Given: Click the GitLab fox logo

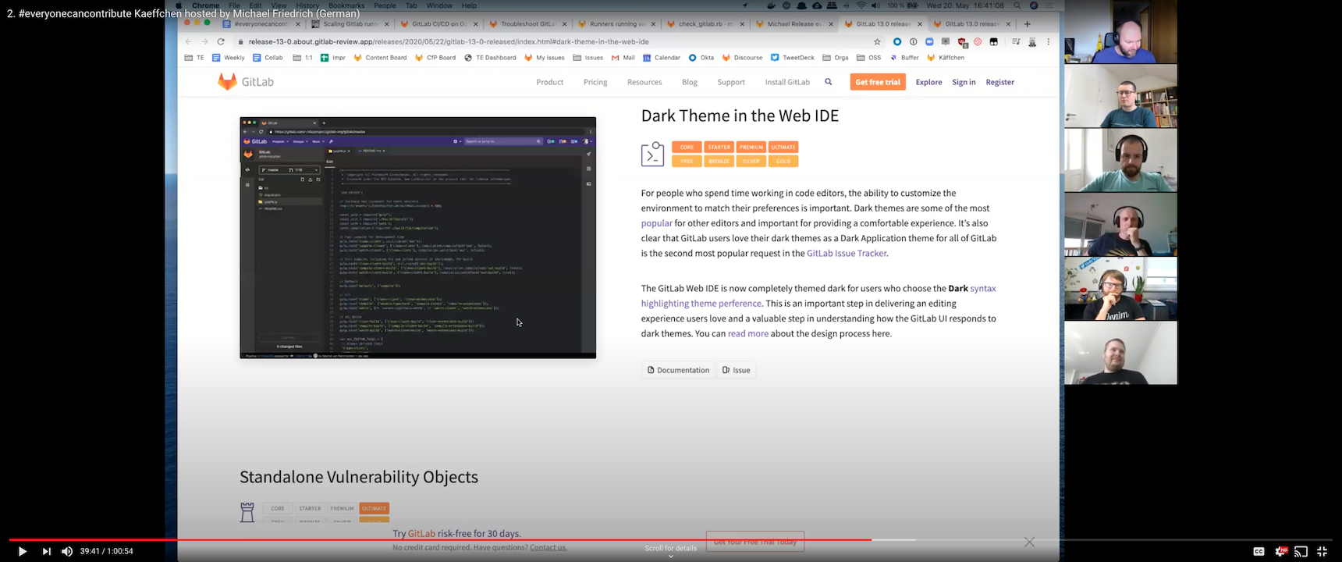Looking at the screenshot, I should (x=227, y=82).
